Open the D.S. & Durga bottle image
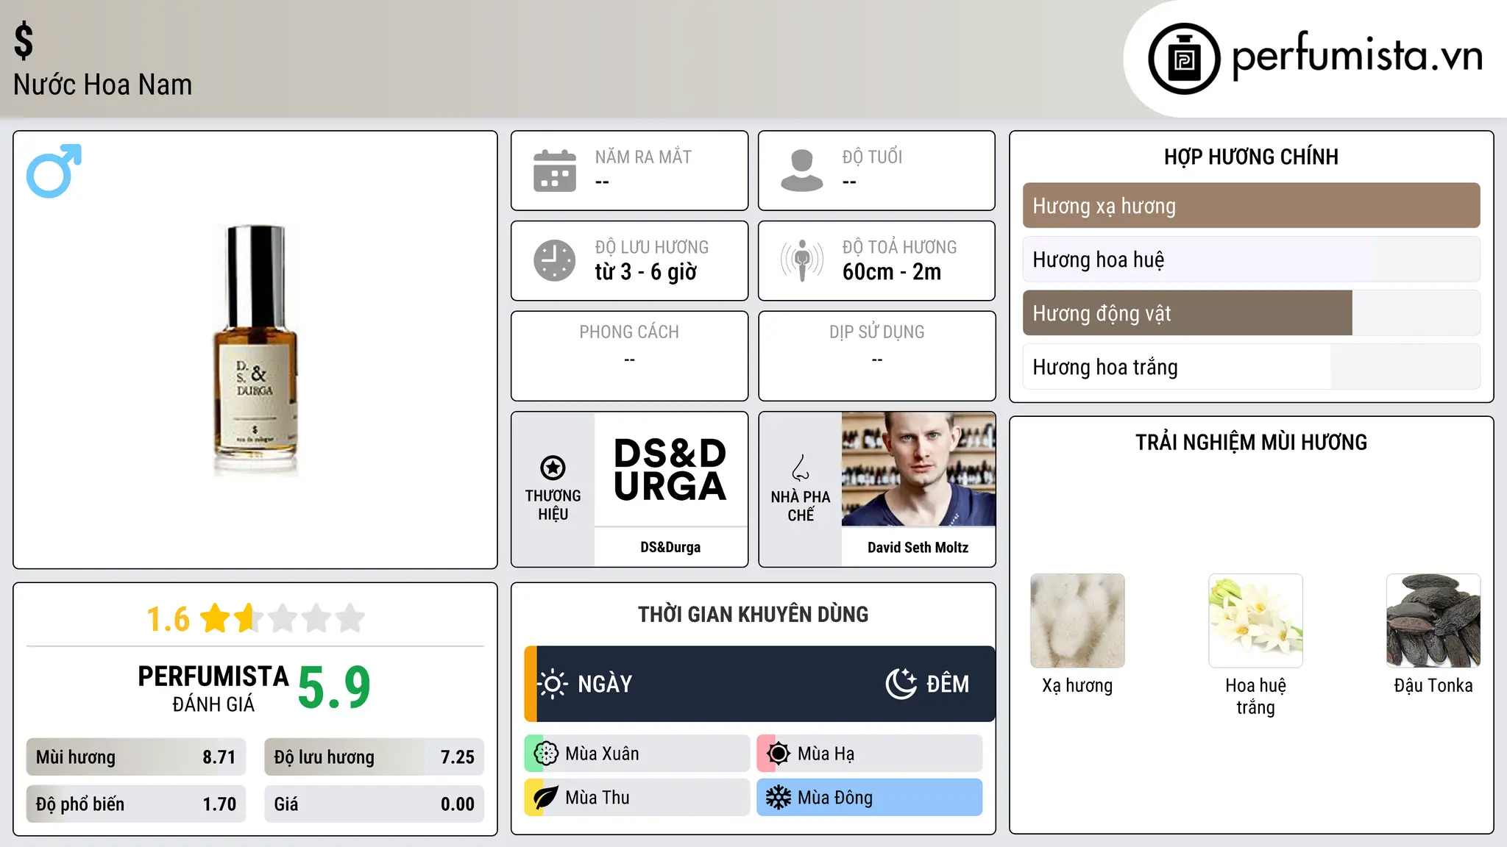The height and width of the screenshot is (847, 1507). tap(255, 350)
